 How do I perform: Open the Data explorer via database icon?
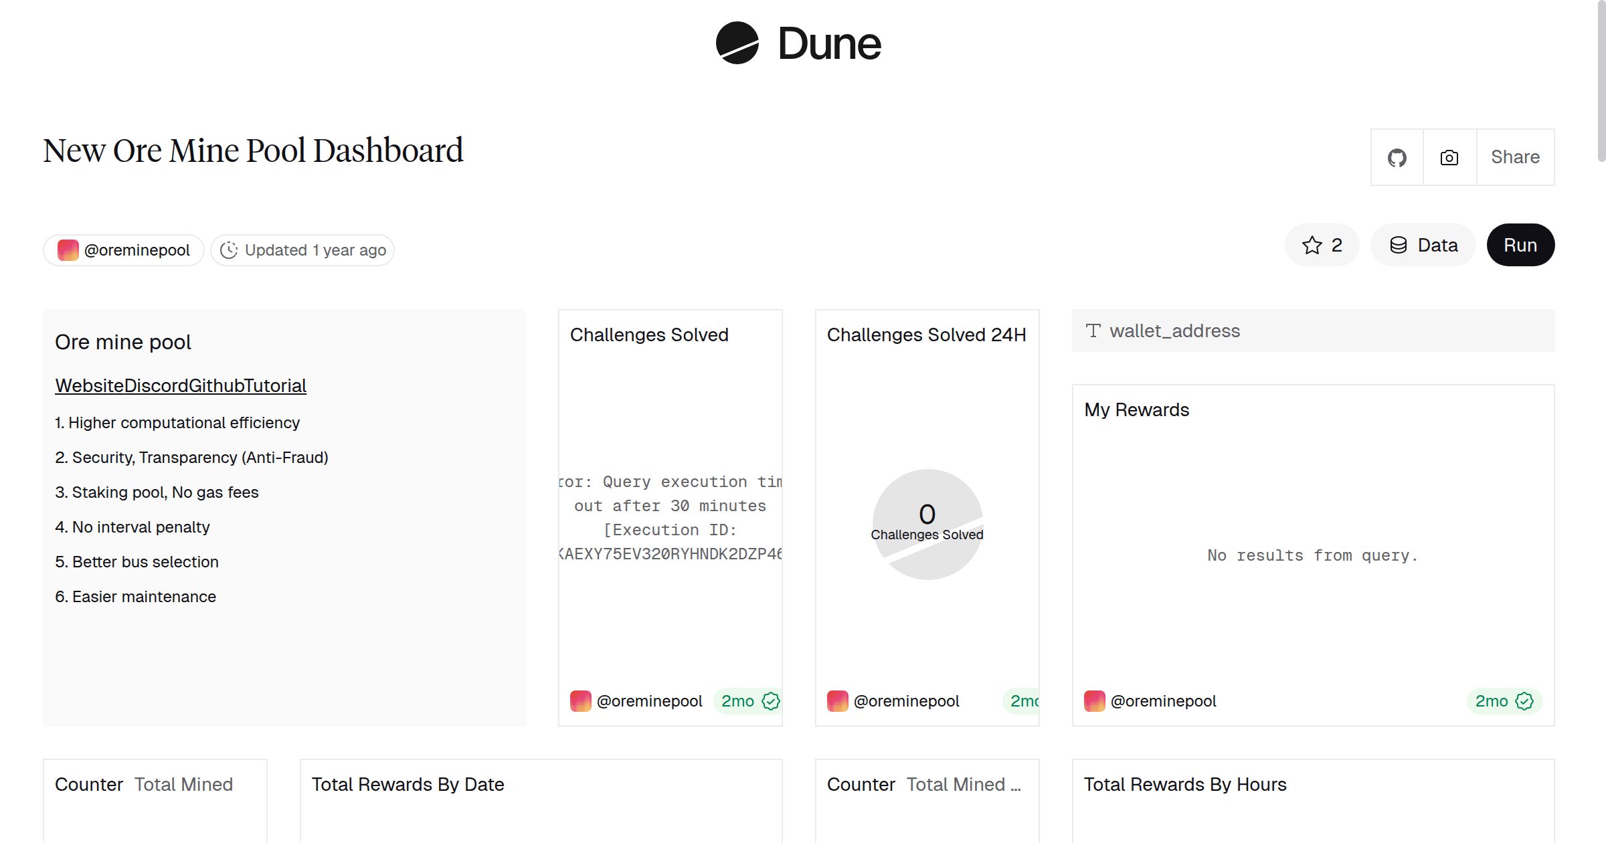coord(1423,245)
